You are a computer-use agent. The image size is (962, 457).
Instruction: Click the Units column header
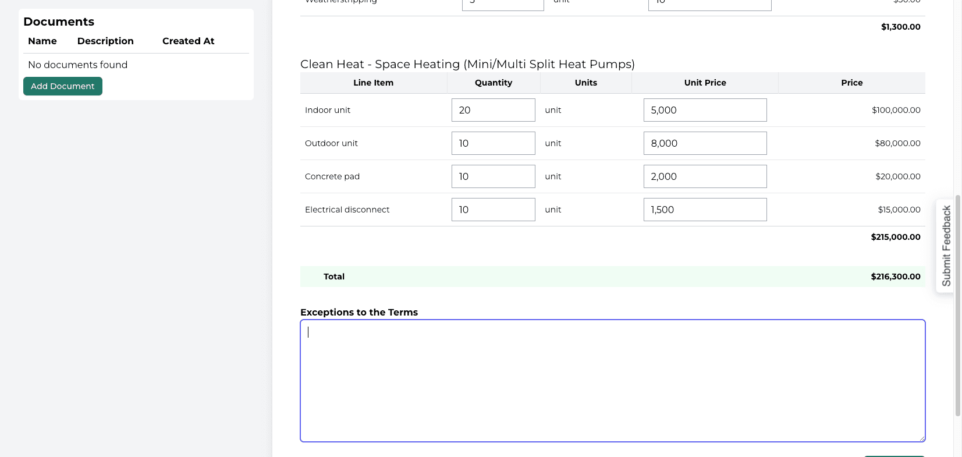click(586, 83)
